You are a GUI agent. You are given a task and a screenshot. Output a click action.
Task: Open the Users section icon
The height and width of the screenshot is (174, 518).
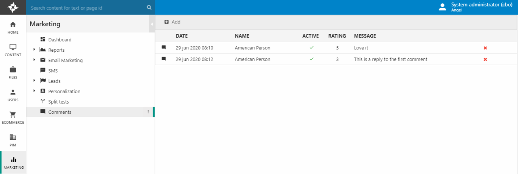(13, 95)
